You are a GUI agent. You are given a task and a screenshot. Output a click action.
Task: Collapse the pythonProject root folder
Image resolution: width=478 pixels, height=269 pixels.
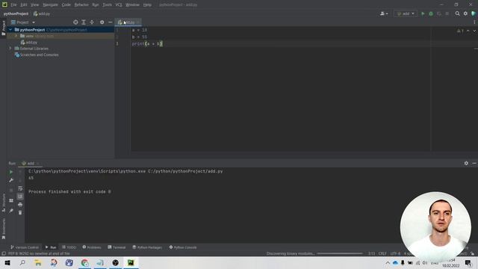tap(10, 30)
